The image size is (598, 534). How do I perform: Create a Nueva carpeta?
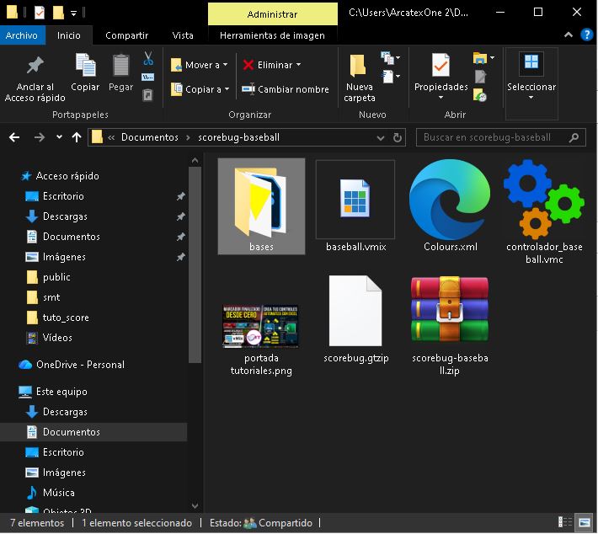point(360,78)
